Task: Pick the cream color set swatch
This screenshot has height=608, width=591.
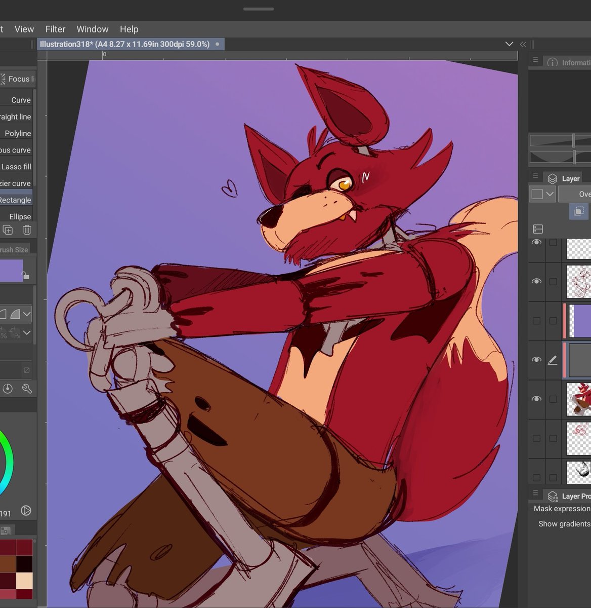Action: [24, 581]
